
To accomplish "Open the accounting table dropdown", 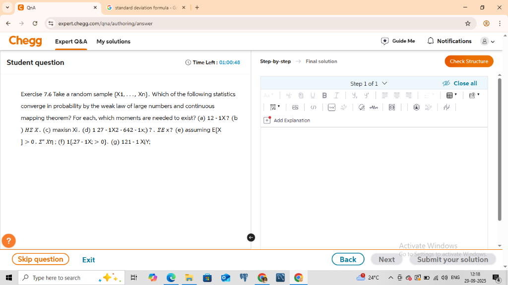I will click(474, 95).
